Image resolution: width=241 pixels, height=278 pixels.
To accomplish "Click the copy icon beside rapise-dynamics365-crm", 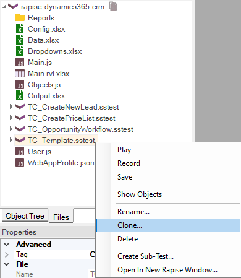I will click(x=113, y=6).
